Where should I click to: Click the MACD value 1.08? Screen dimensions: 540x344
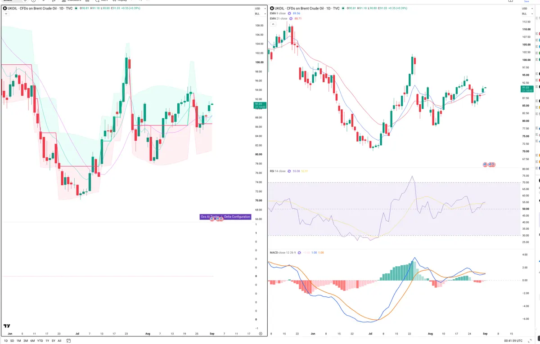321,253
